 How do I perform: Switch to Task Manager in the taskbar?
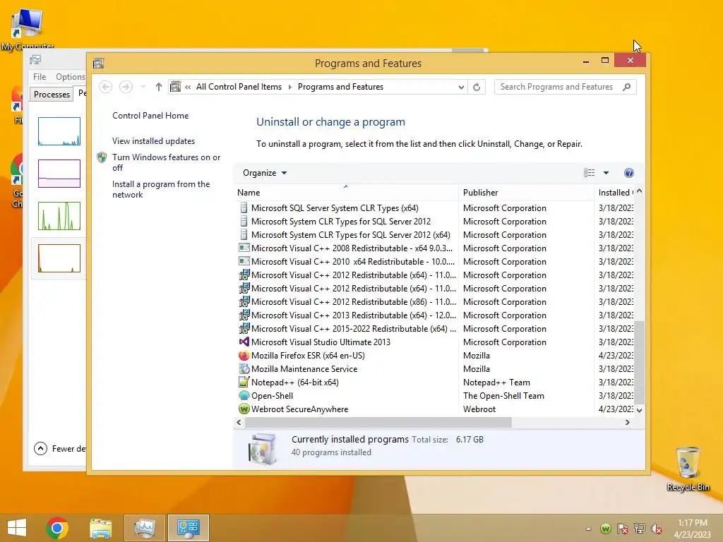click(144, 528)
